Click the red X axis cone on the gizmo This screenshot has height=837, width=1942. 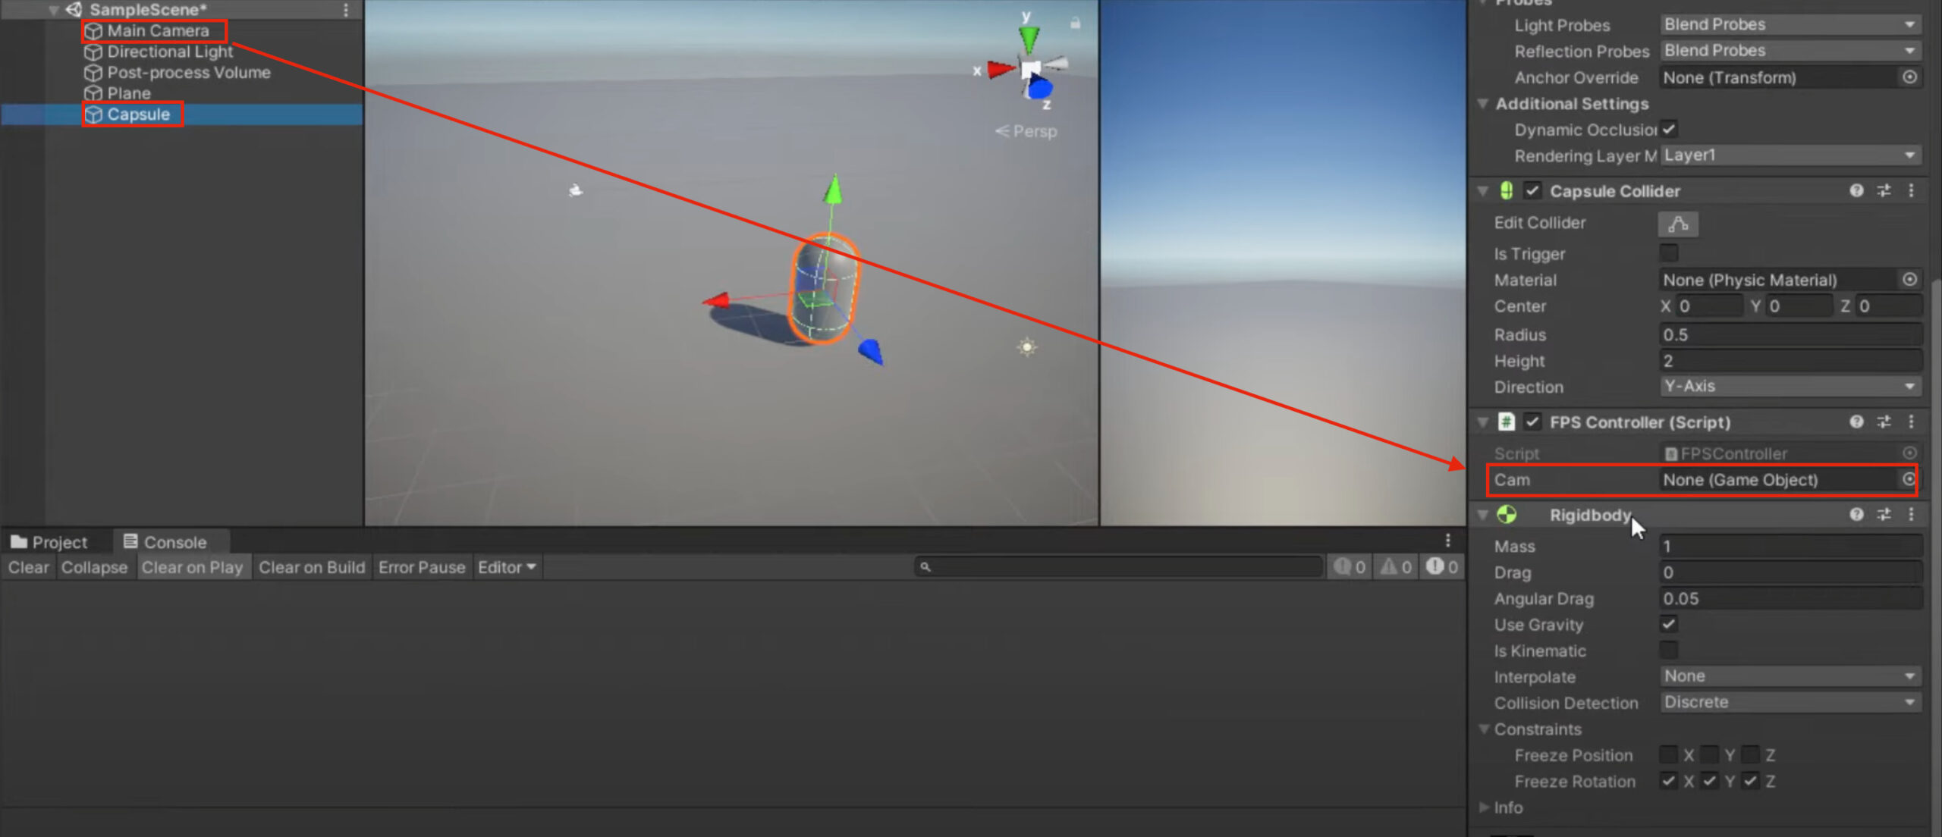(1001, 70)
